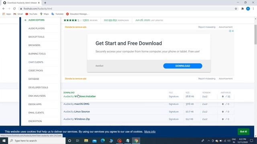Close the Download Audacity tab
This screenshot has width=257, height=144.
[39, 3]
